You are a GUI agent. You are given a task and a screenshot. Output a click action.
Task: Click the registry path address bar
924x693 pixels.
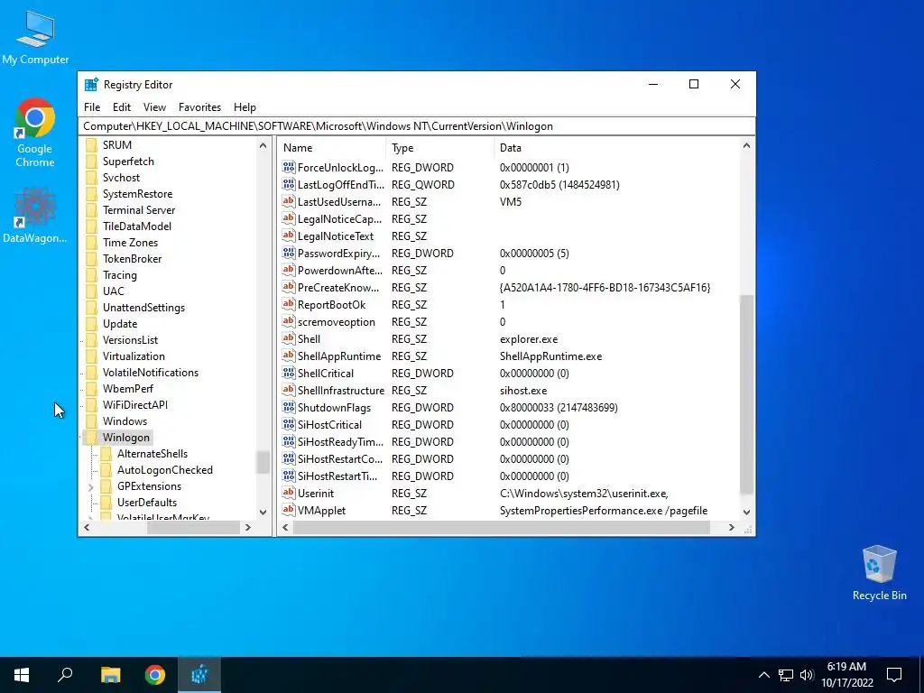pyautogui.click(x=416, y=126)
